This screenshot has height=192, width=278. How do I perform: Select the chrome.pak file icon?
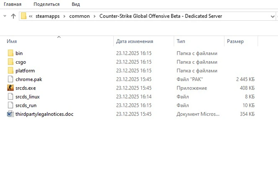pyautogui.click(x=10, y=79)
